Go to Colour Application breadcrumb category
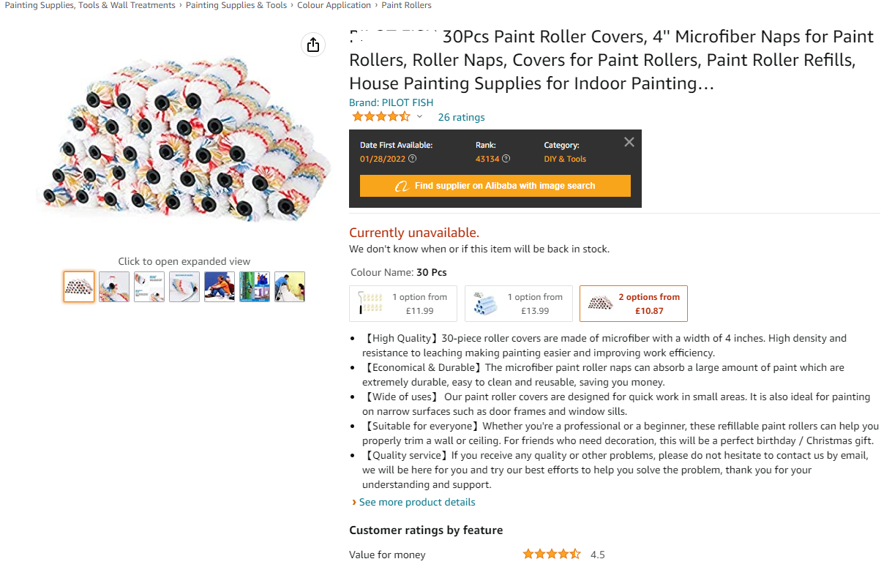Viewport: 892px width, 567px height. tap(334, 5)
